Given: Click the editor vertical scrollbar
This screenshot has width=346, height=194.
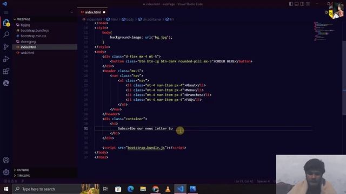Looking at the screenshot, I should [x=344, y=78].
